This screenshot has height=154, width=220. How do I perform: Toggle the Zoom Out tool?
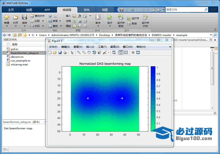(84, 52)
